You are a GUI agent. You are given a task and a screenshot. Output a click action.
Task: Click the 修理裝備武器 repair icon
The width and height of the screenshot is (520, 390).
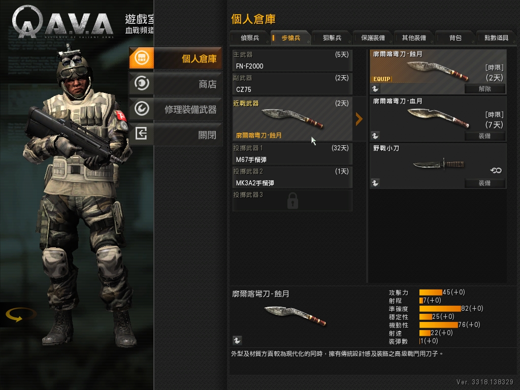[142, 109]
